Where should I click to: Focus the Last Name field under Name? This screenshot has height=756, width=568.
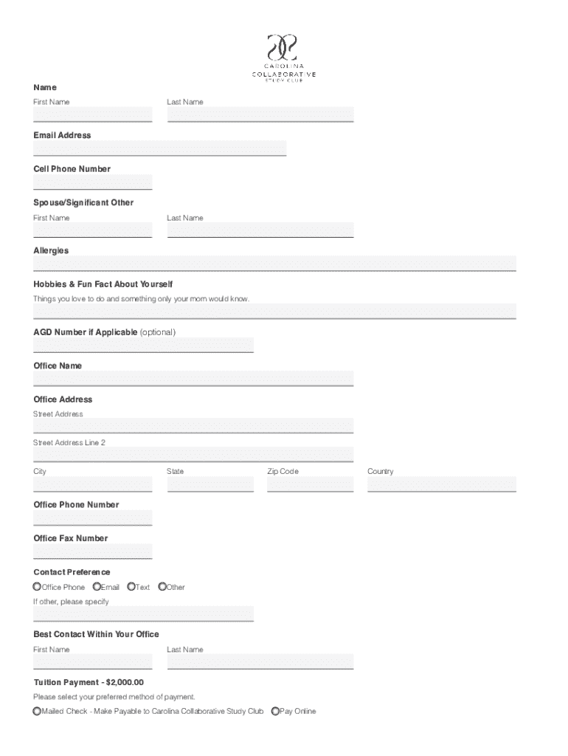[x=260, y=114]
